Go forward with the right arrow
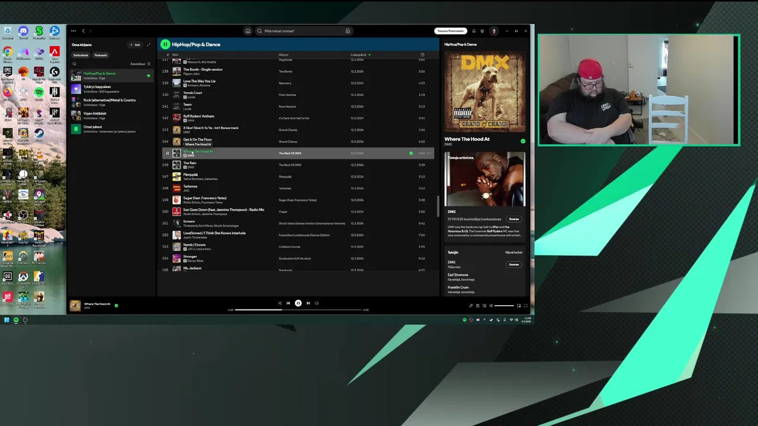 click(x=91, y=31)
